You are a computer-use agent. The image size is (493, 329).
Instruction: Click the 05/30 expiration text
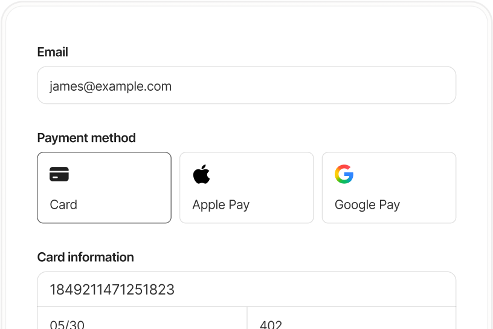pos(67,324)
